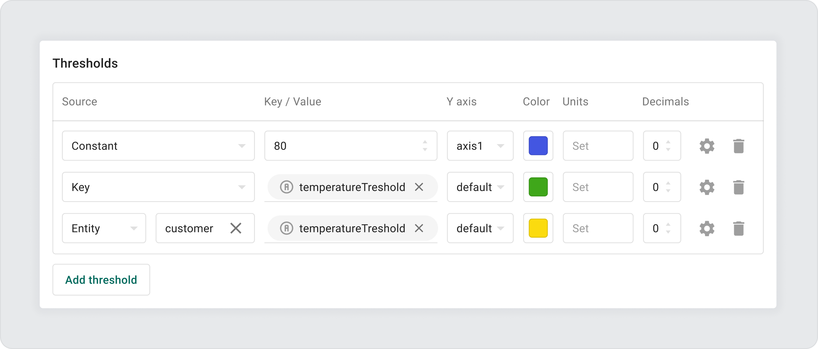Clear the customer entity selection
This screenshot has height=349, width=818.
pos(236,228)
